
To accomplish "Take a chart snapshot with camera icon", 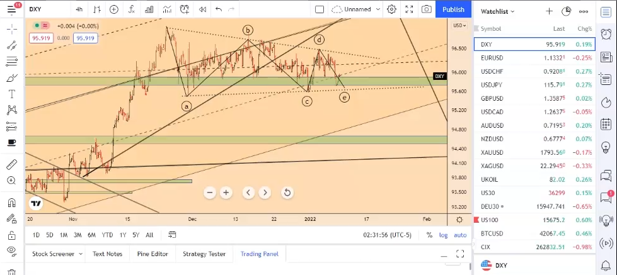I will (x=427, y=9).
